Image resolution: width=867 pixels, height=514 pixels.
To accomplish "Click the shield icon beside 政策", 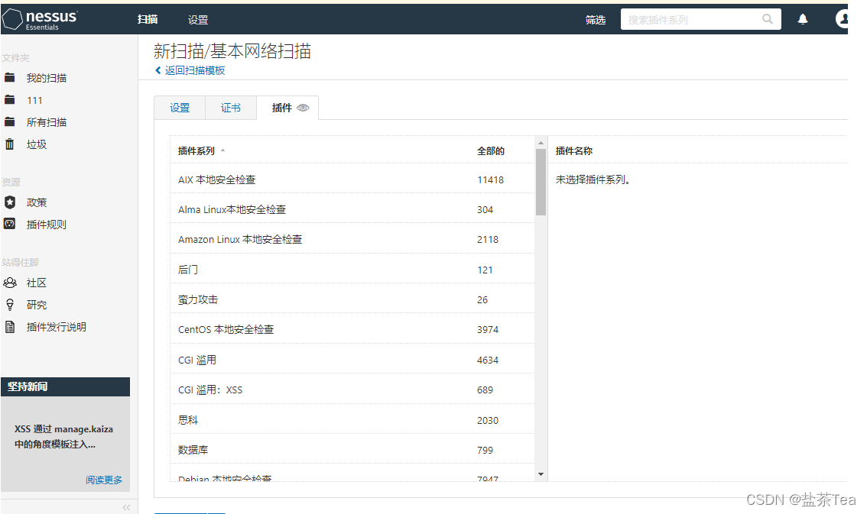I will point(9,202).
